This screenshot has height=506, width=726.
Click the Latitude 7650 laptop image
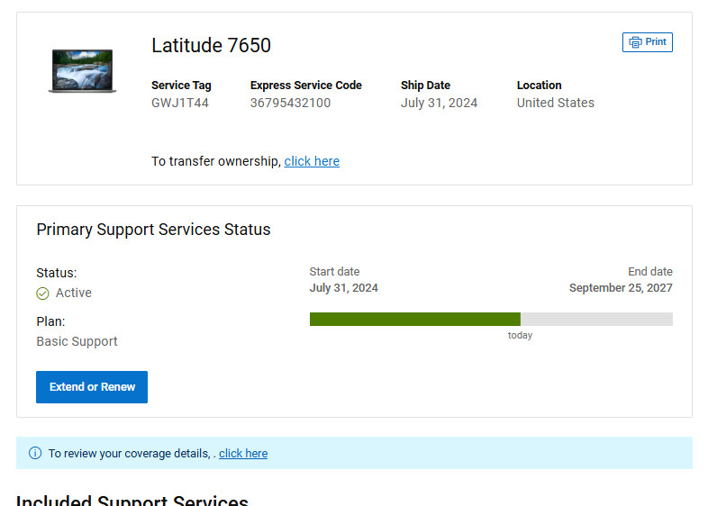tap(82, 71)
